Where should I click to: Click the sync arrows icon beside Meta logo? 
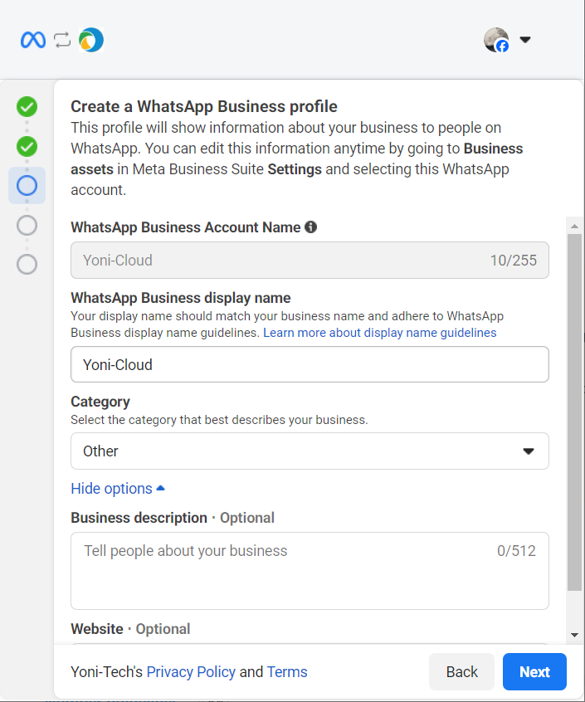coord(62,40)
